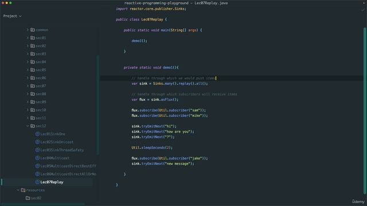The width and height of the screenshot is (367, 206).
Task: Click the "new message" string literal
Action: click(177, 164)
